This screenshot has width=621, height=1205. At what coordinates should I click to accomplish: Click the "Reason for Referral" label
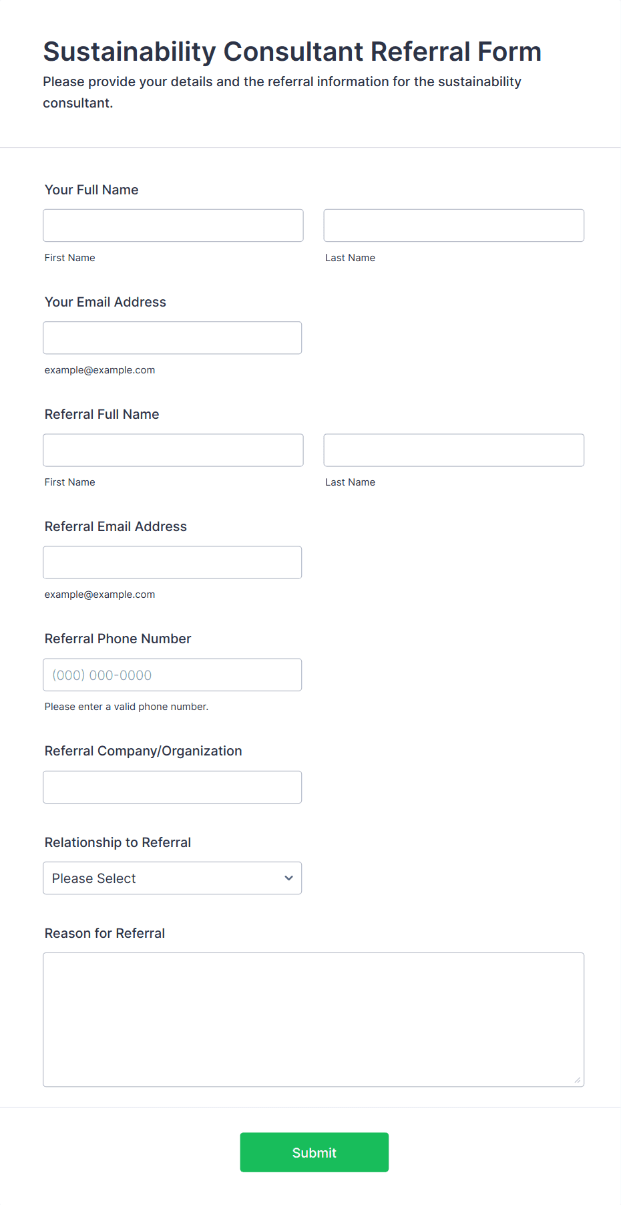pos(104,933)
